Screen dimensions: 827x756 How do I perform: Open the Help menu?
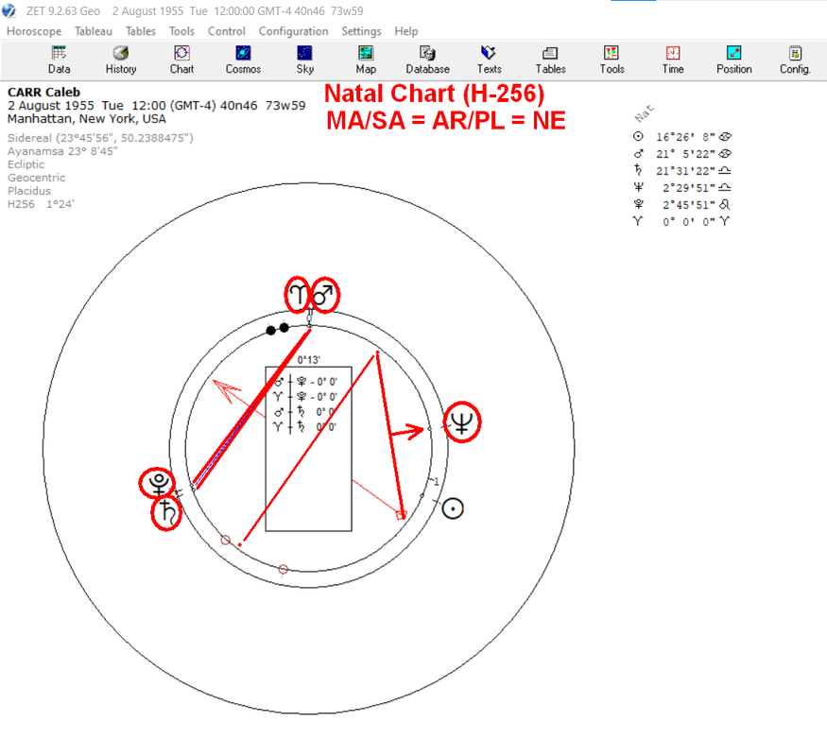(x=406, y=31)
